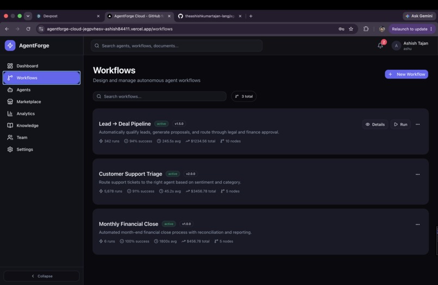Go back with browser back arrow
438x285 pixels.
click(x=7, y=29)
